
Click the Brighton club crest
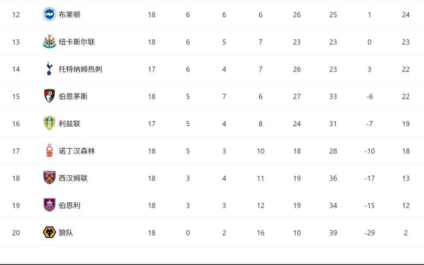49,15
